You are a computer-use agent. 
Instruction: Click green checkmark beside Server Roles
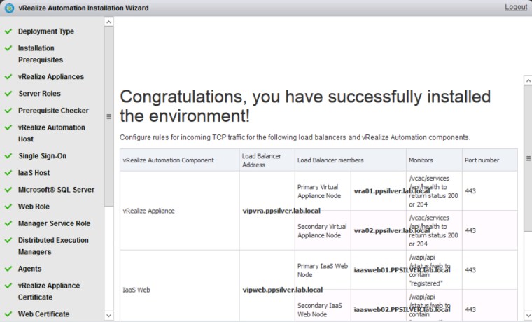pyautogui.click(x=8, y=94)
